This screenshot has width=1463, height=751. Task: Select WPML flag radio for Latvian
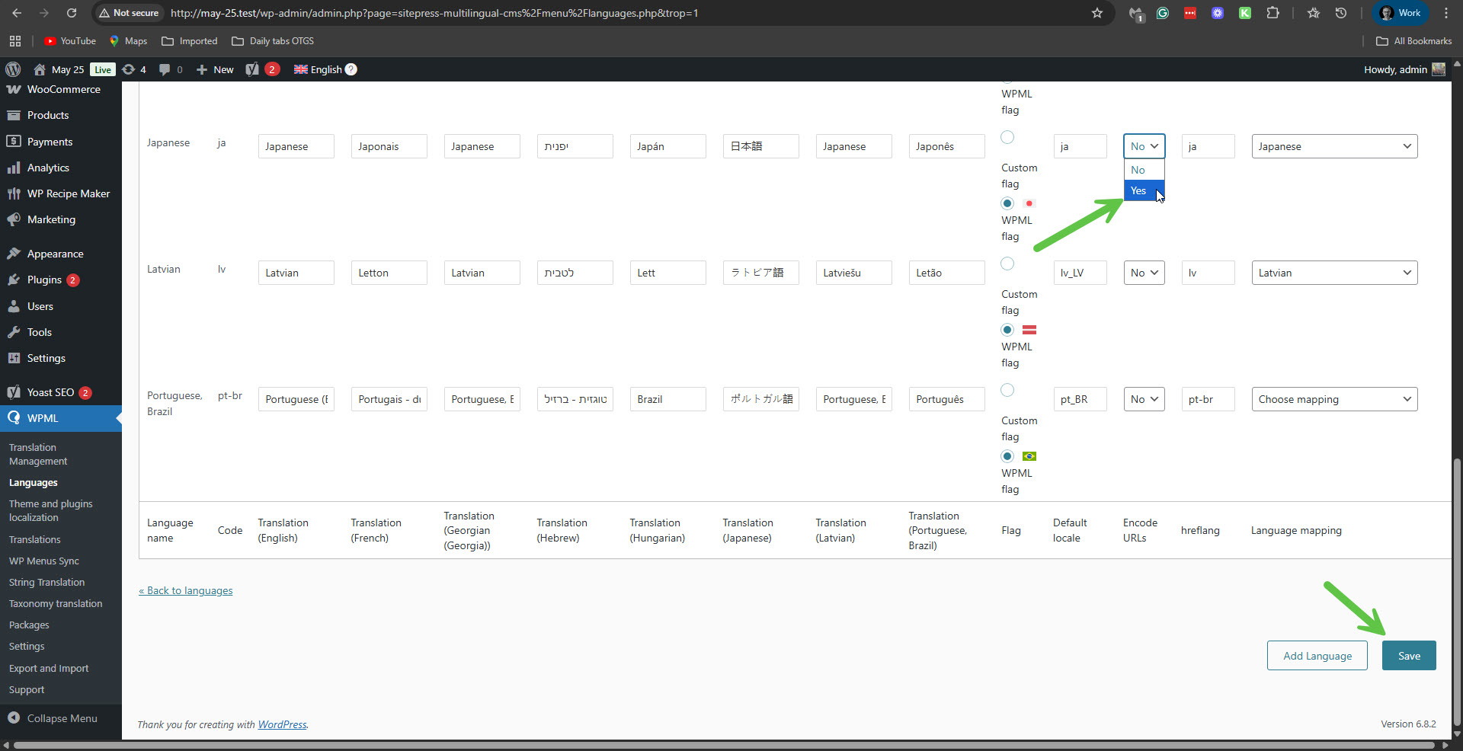(x=1007, y=330)
